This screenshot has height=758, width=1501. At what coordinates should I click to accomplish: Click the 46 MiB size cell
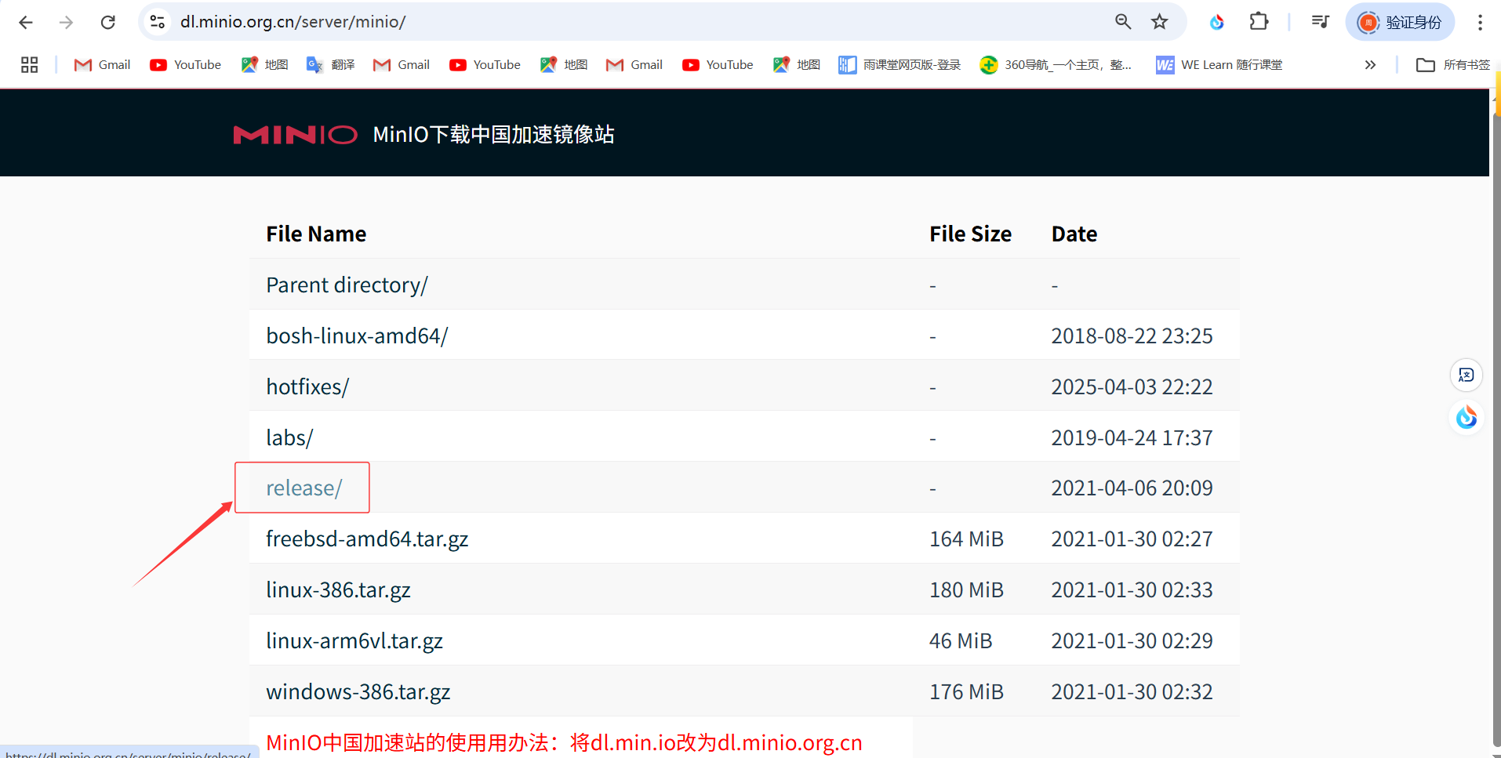pyautogui.click(x=961, y=641)
